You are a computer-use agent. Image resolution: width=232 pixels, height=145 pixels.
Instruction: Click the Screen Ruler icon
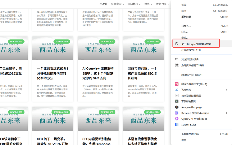pos(177,124)
